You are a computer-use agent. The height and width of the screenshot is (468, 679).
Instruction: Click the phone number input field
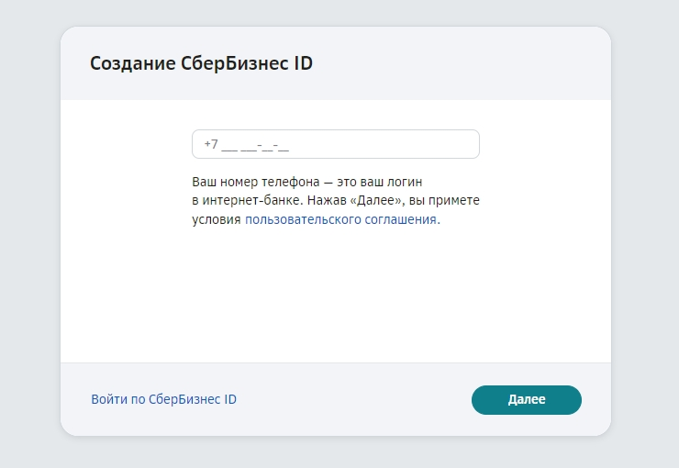[335, 144]
